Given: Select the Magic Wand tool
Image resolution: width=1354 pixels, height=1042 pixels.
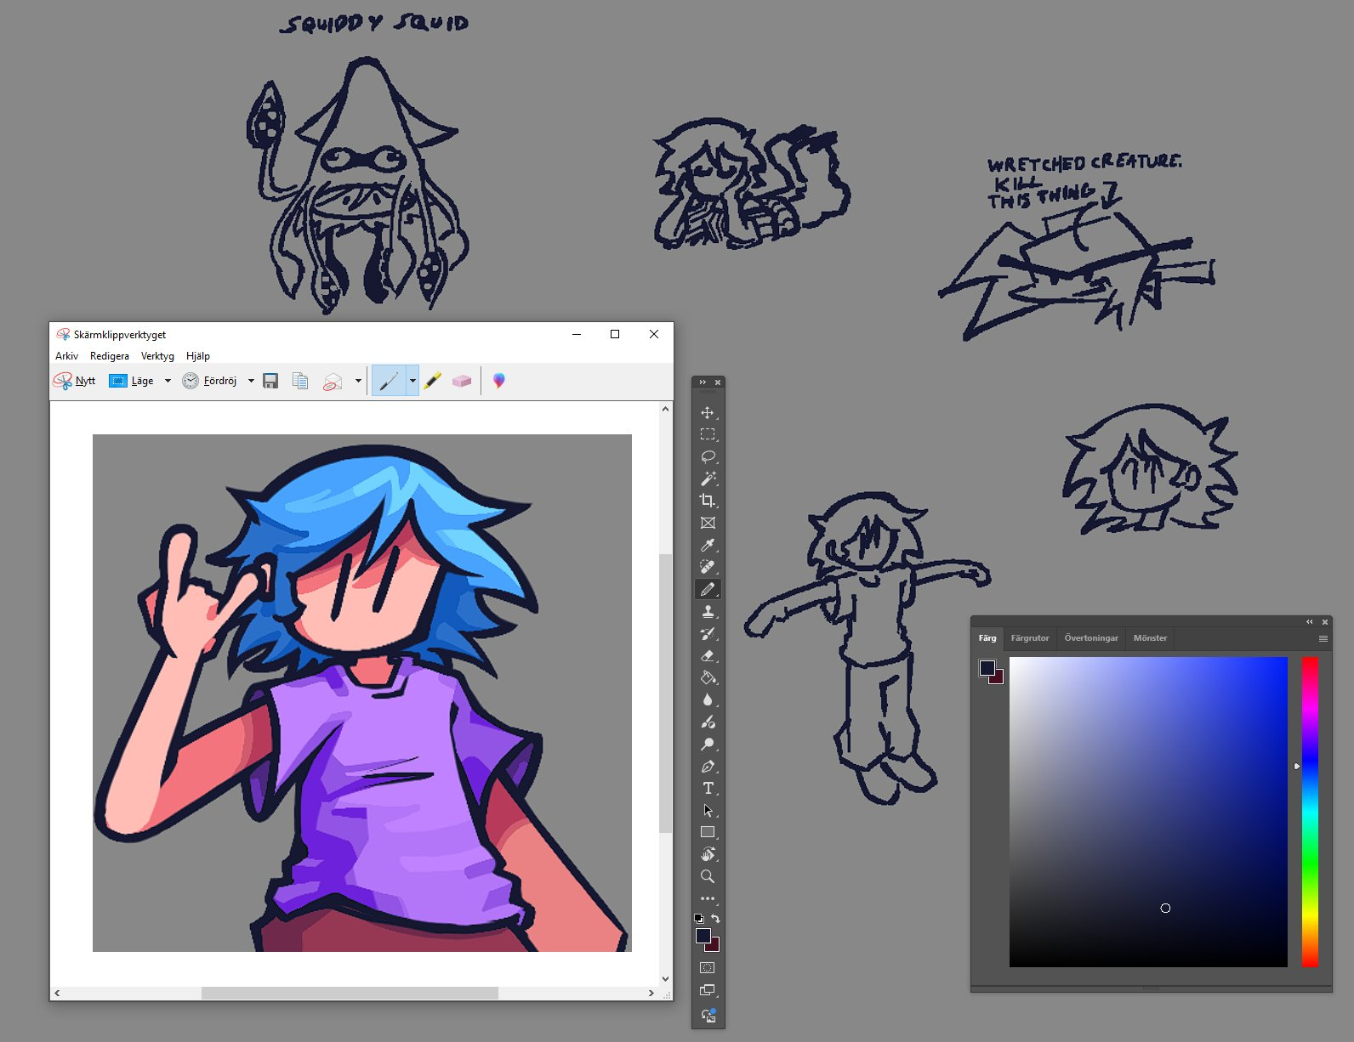Looking at the screenshot, I should click(x=708, y=479).
